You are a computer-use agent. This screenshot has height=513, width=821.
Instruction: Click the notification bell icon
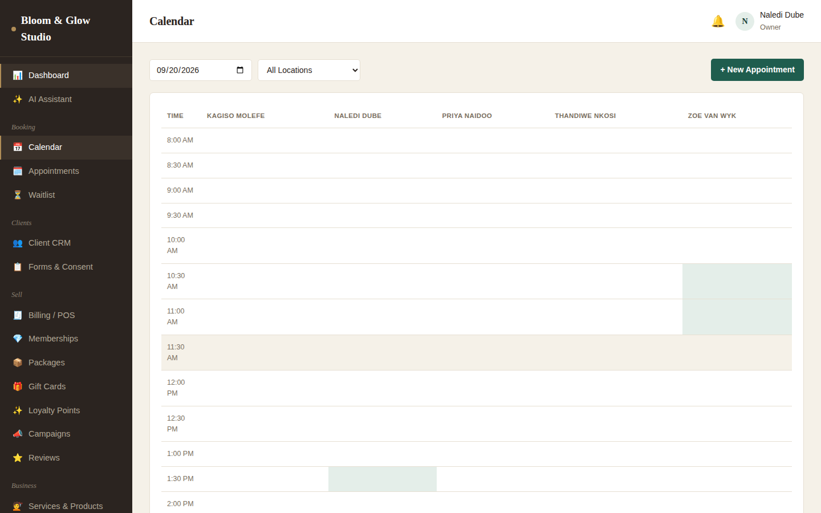click(718, 21)
